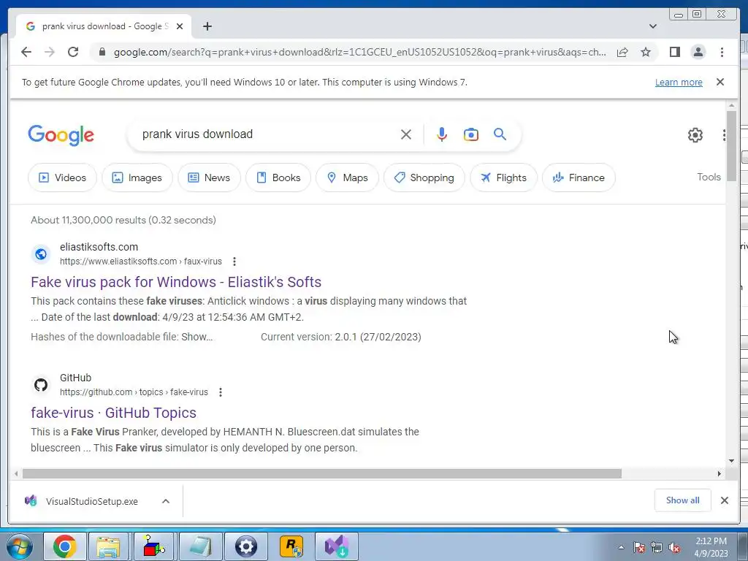748x561 pixels.
Task: Open more options for eliastiksofts result
Action: [234, 262]
